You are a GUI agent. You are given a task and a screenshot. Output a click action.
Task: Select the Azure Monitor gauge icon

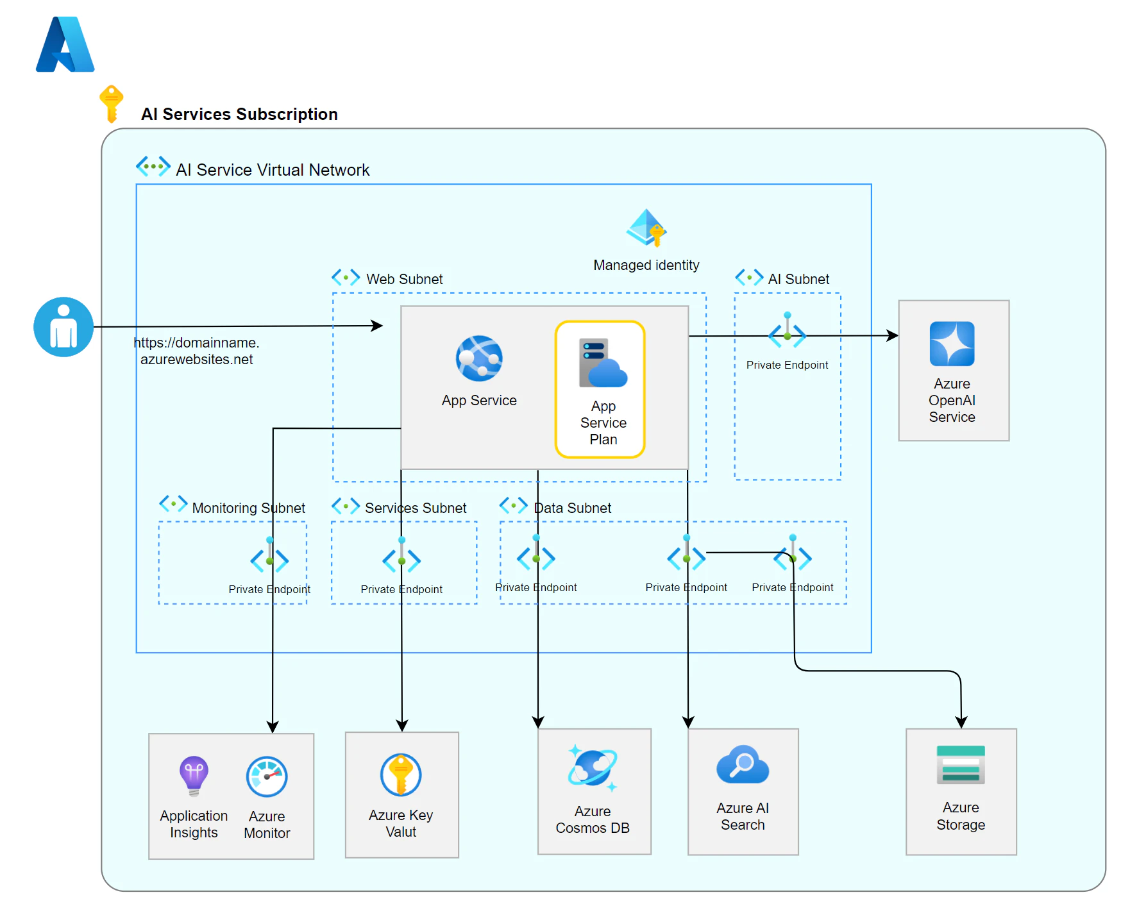tap(267, 776)
